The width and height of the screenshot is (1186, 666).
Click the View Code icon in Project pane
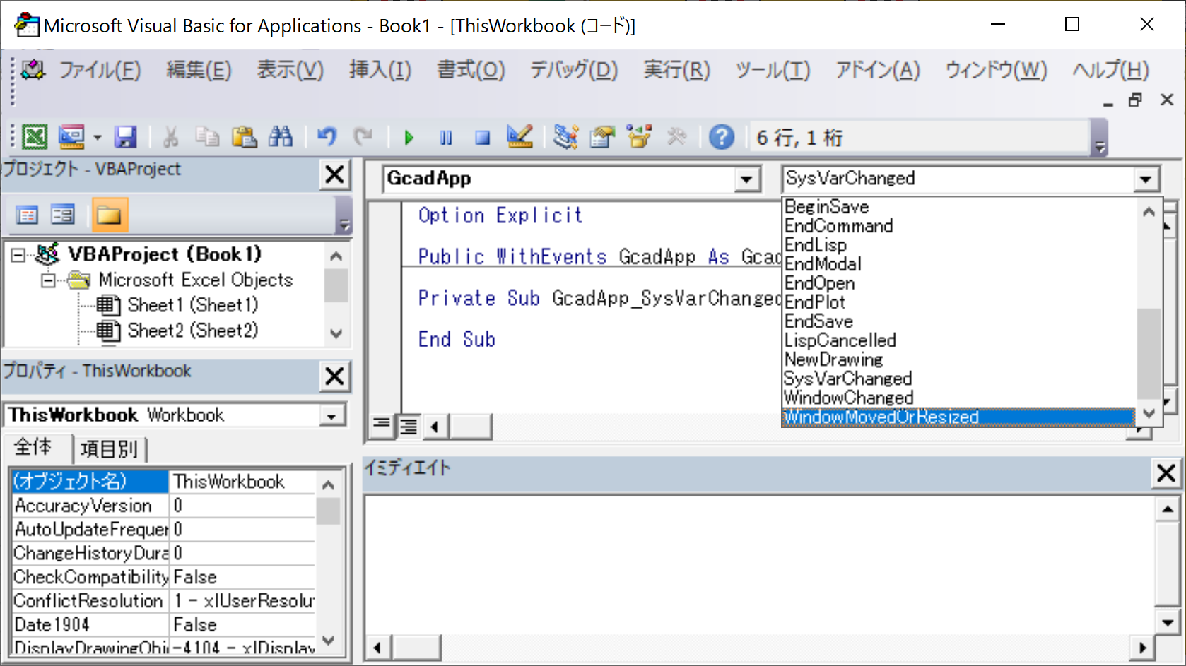pos(27,215)
